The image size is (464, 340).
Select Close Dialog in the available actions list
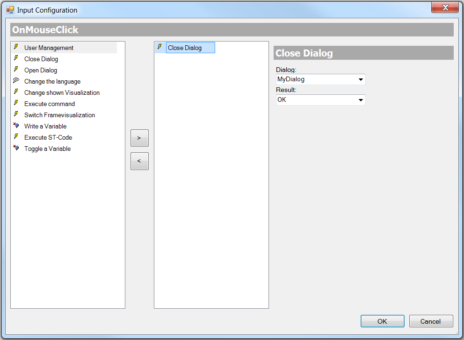[x=41, y=59]
